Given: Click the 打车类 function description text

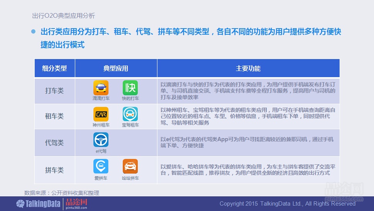Looking at the screenshot, I should [248, 91].
